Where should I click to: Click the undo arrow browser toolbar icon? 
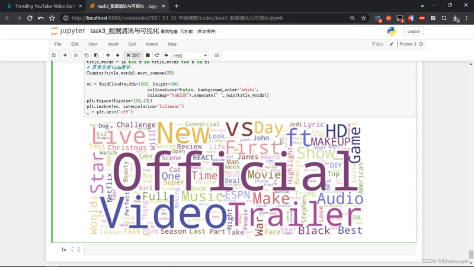[x=41, y=18]
